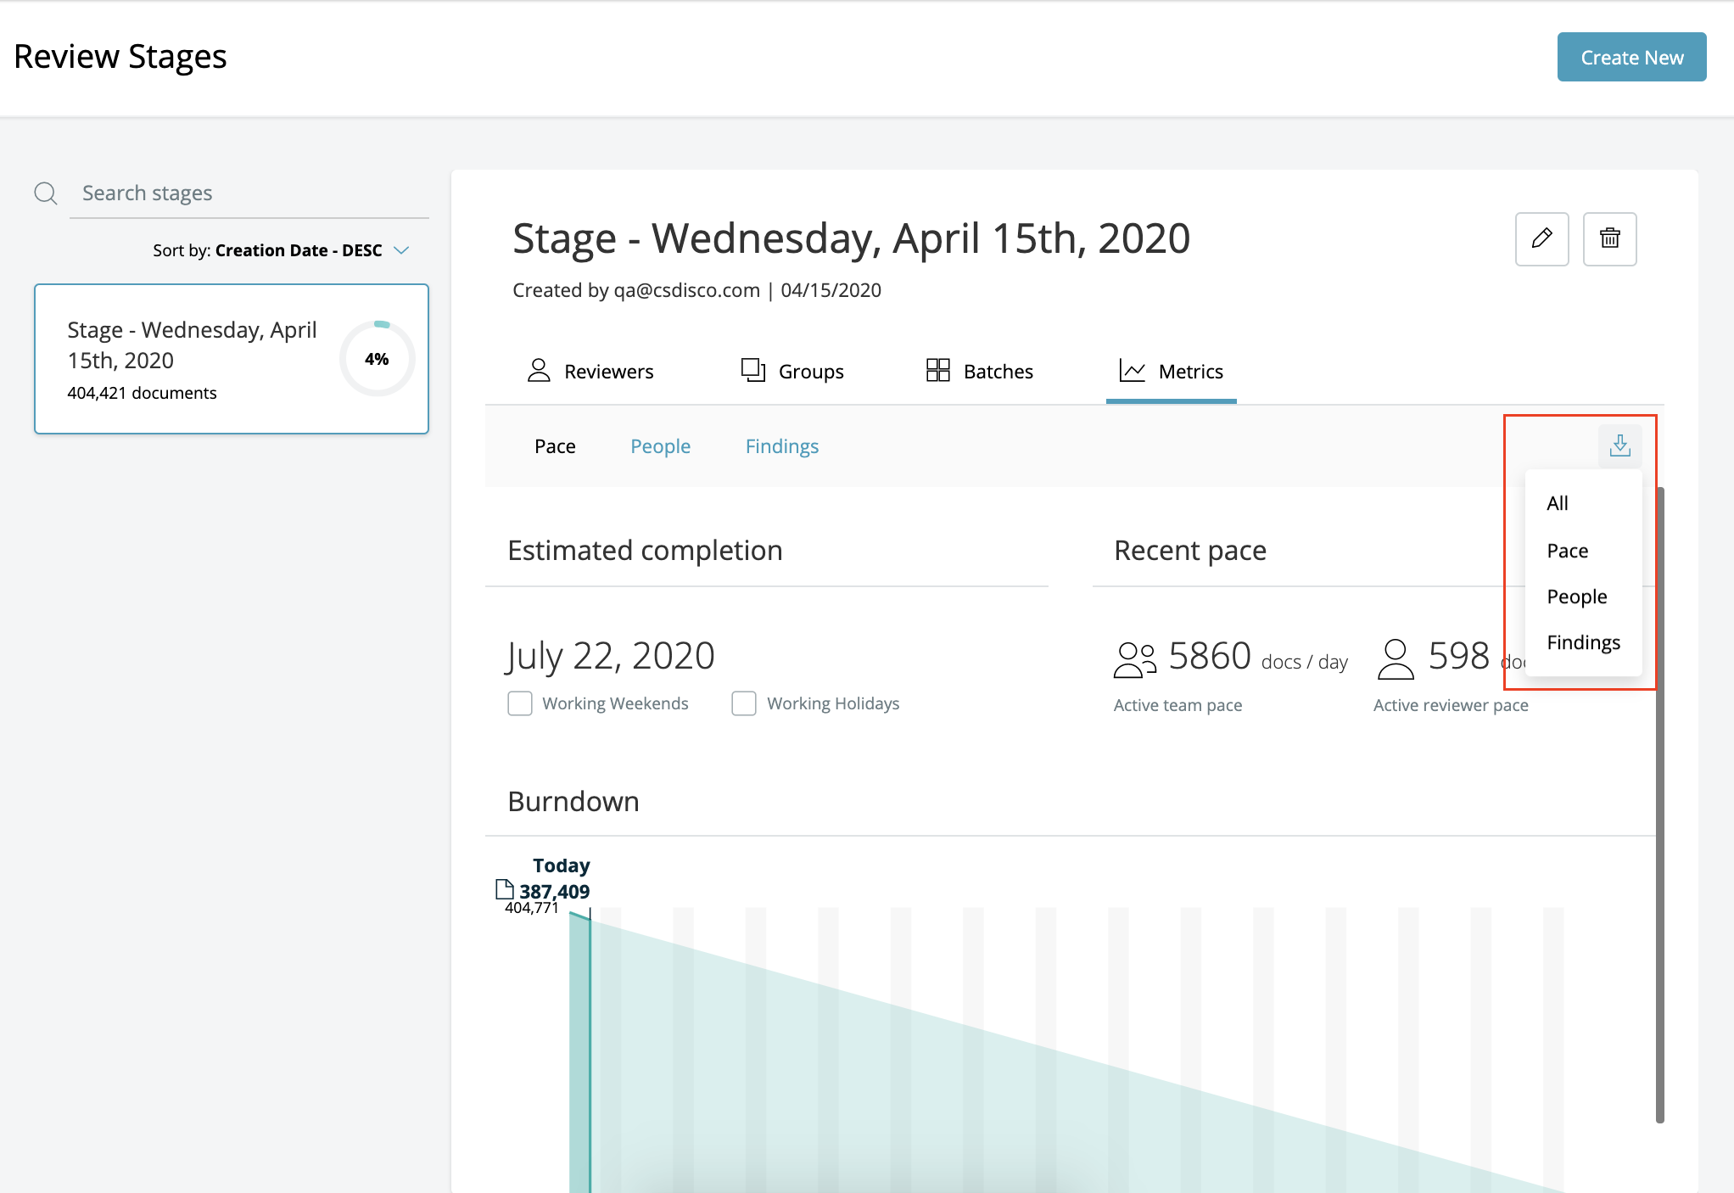Click the 404,771 burndown axis value
Image resolution: width=1734 pixels, height=1193 pixels.
point(532,908)
